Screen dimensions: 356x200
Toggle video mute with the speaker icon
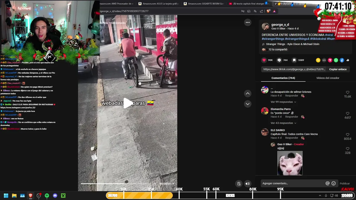[247, 184]
